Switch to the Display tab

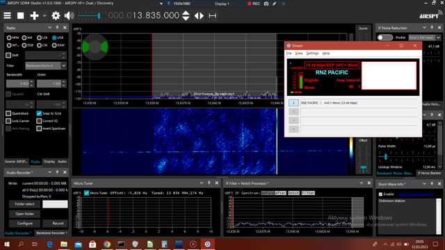coord(49,162)
